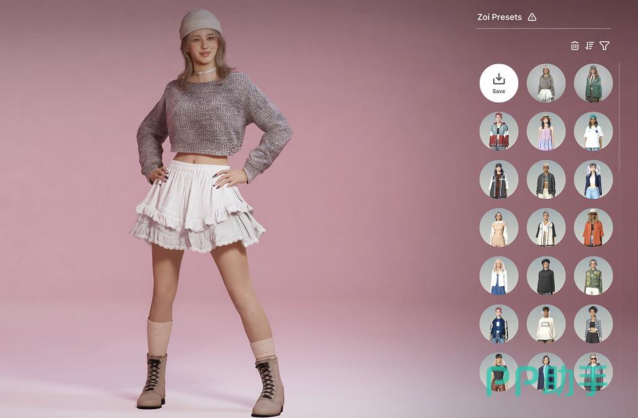Select the blonde white jacket denim preset
Viewport: 638px width, 418px height.
499,275
